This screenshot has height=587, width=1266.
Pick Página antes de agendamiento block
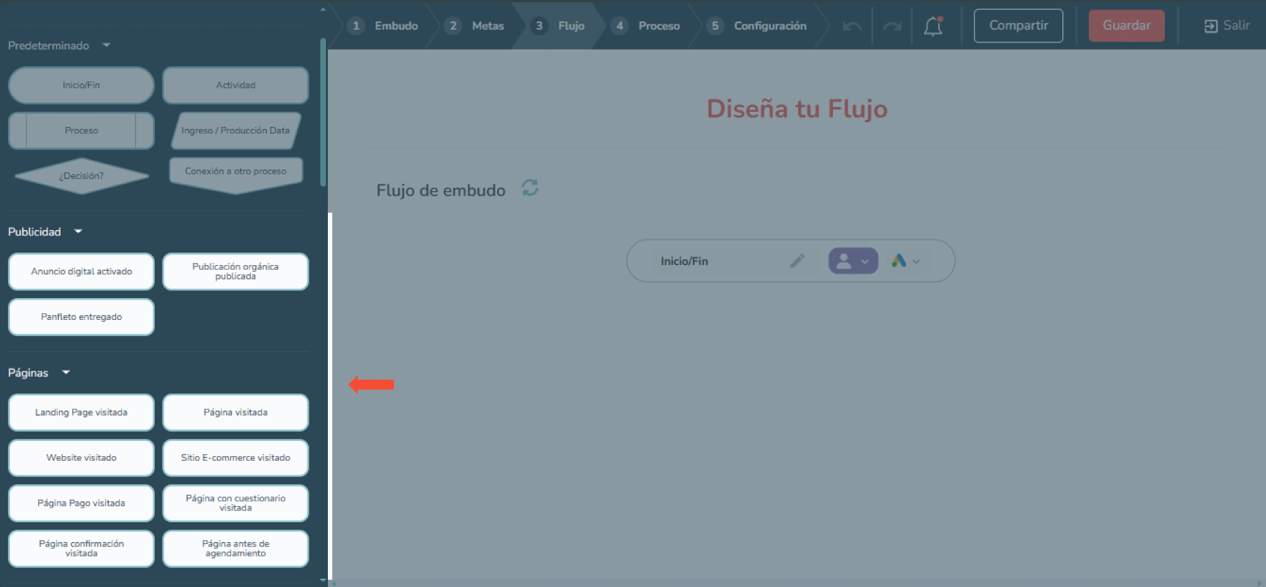(x=235, y=549)
